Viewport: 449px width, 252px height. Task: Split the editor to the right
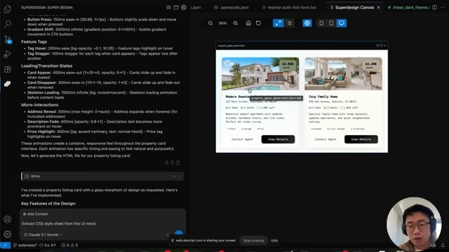click(435, 8)
